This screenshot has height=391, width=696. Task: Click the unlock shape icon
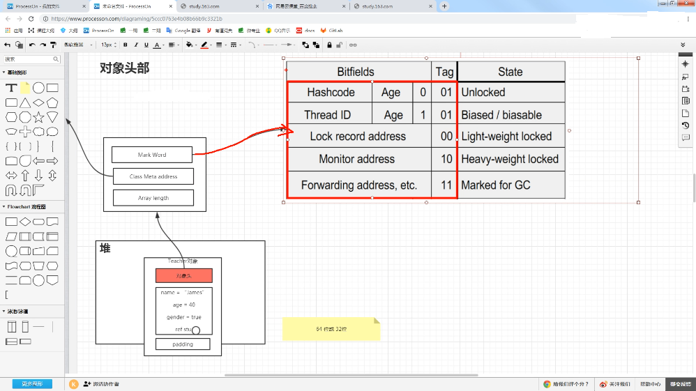coord(339,45)
